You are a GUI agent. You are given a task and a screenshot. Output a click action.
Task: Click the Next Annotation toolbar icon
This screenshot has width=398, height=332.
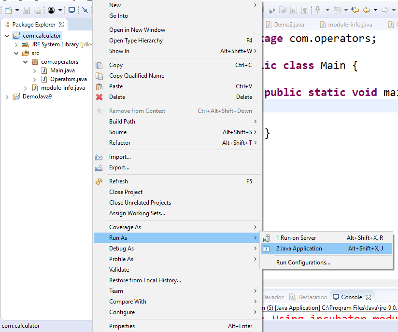(318, 9)
